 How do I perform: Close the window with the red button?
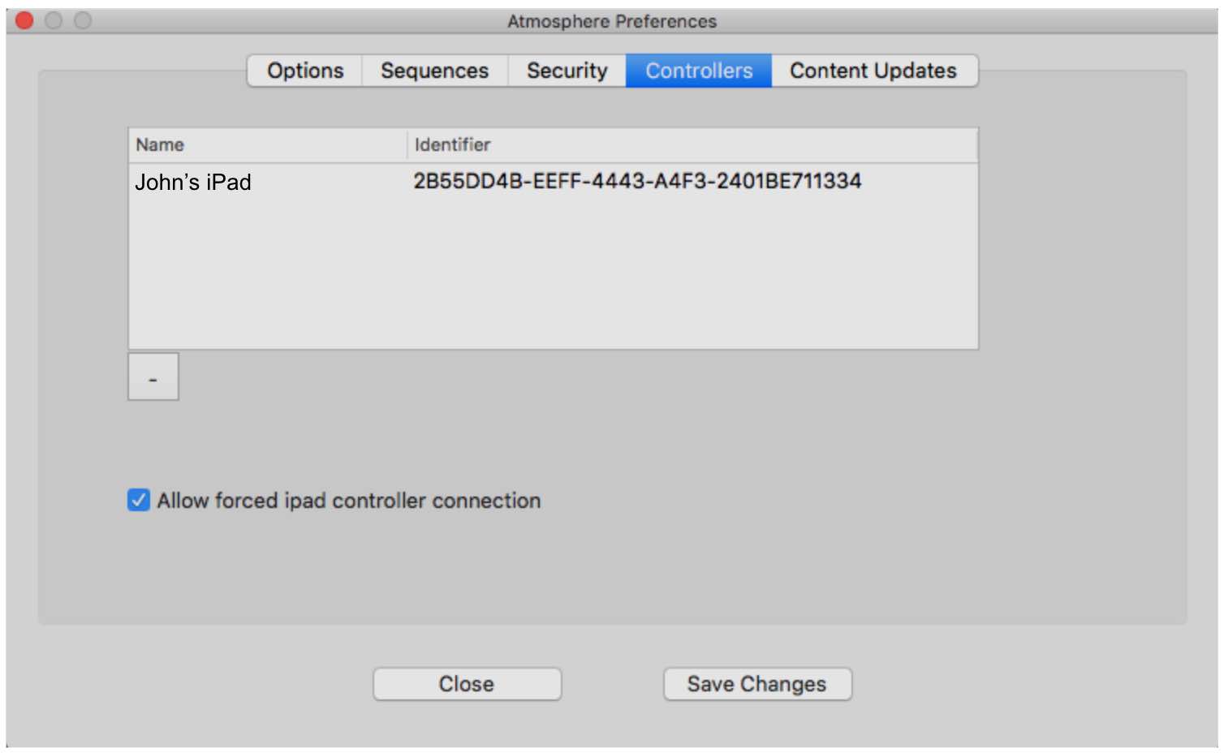tap(24, 20)
